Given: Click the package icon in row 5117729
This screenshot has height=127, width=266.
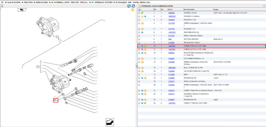Looking at the screenshot, I should [142, 23].
